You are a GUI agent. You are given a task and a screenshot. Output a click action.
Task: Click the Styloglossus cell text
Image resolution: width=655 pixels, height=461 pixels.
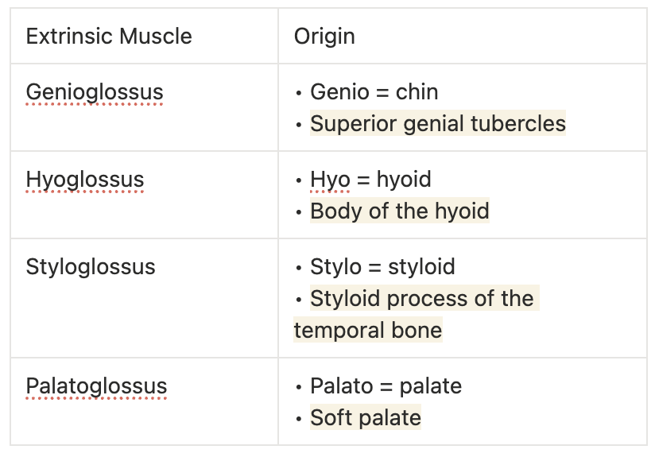point(91,267)
